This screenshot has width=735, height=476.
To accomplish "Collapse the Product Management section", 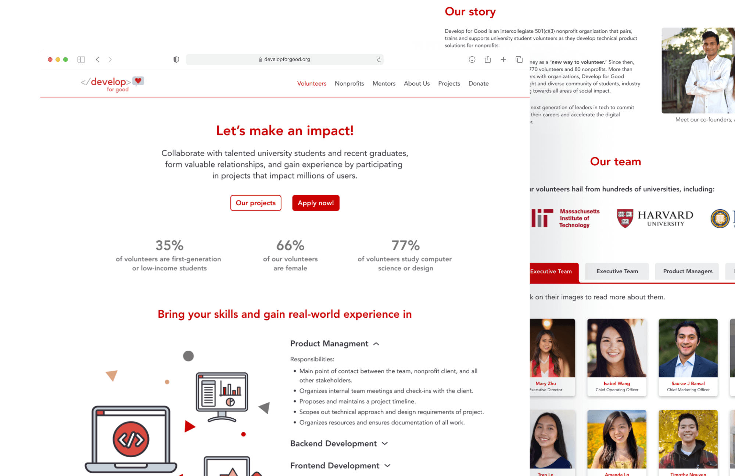I will [x=377, y=344].
